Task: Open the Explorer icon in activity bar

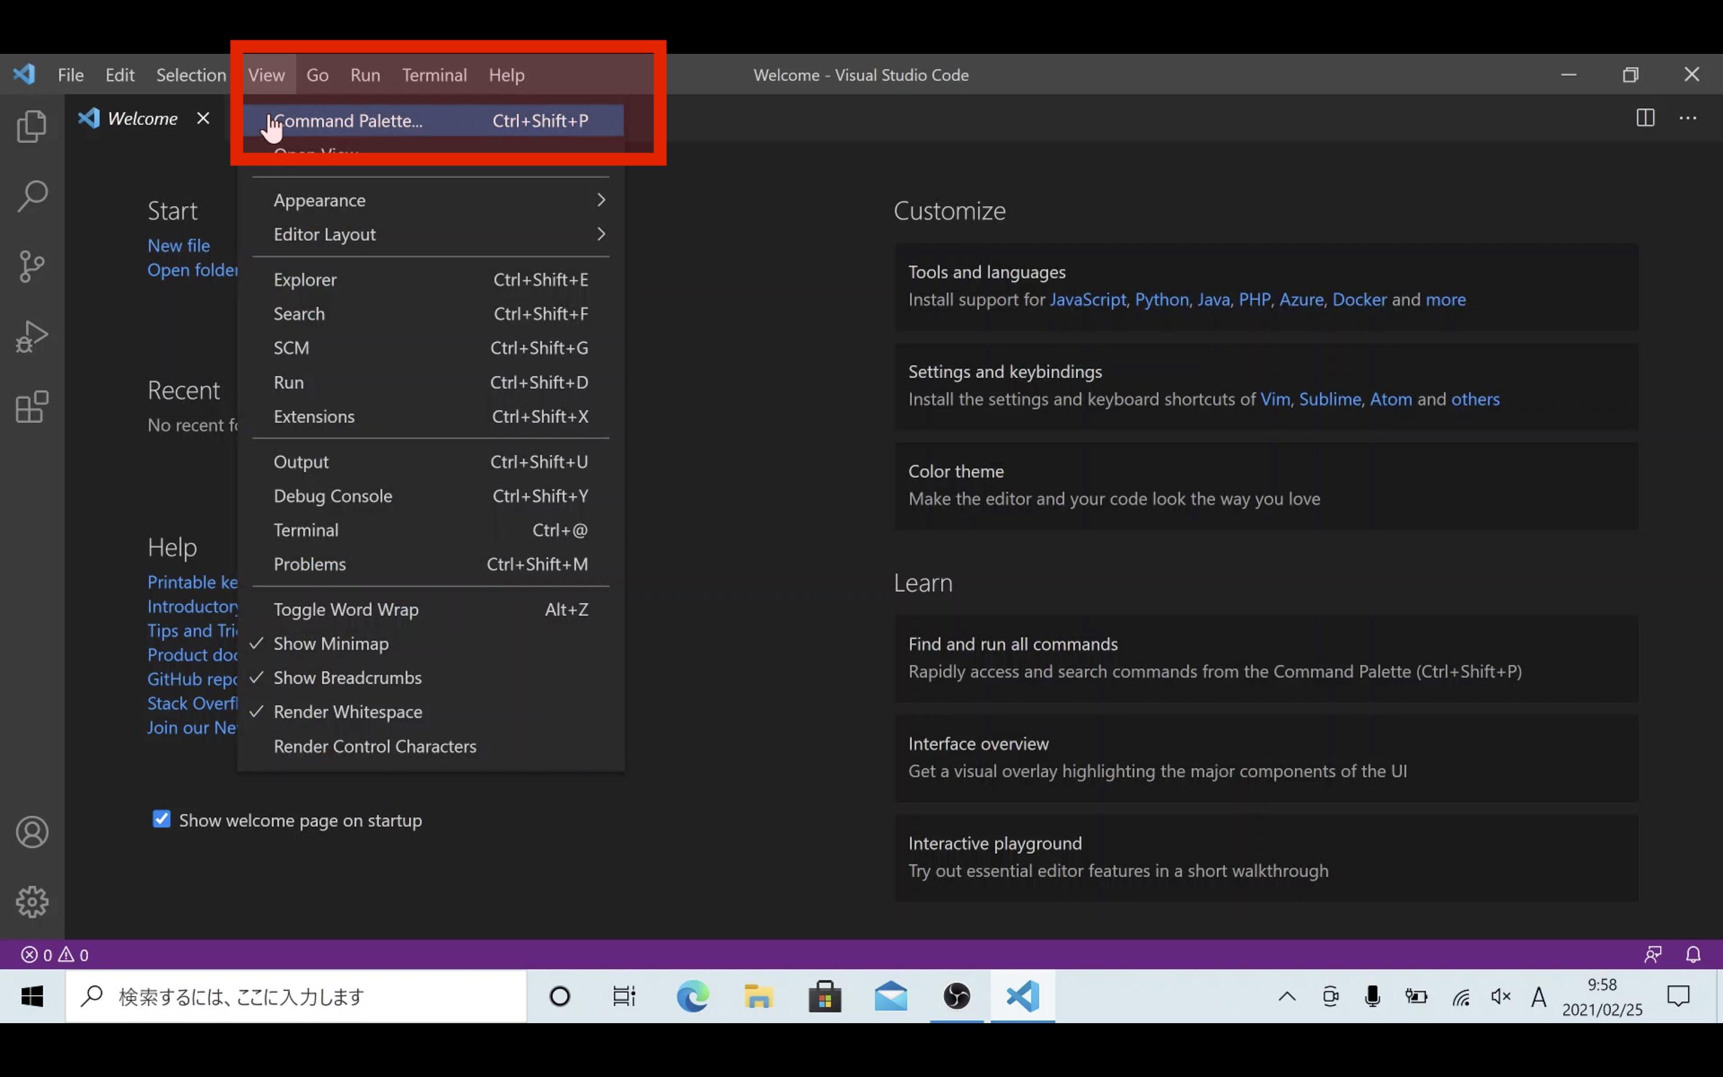Action: [32, 126]
